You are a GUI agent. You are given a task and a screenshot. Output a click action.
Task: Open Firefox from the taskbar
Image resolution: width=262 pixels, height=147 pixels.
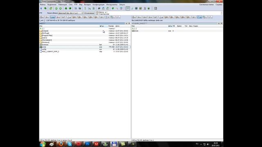61,144
